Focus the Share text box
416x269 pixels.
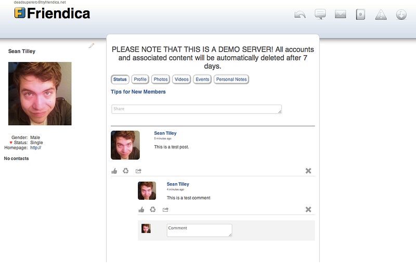click(197, 109)
